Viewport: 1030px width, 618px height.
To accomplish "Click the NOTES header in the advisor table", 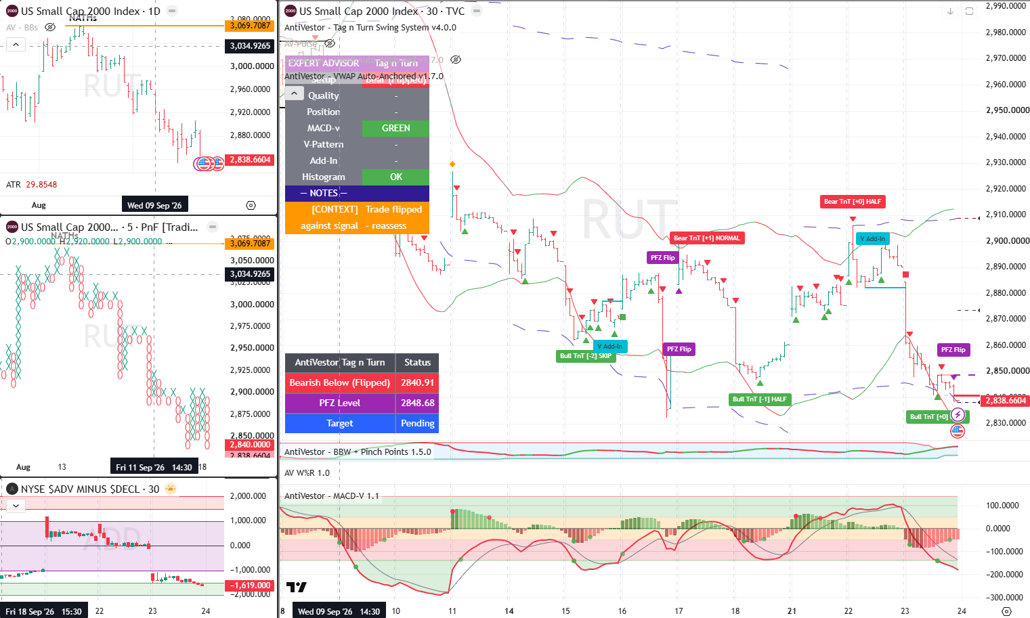I will [x=357, y=193].
